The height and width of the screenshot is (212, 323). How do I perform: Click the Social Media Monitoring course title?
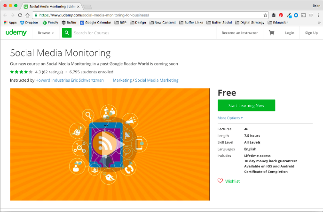point(60,53)
